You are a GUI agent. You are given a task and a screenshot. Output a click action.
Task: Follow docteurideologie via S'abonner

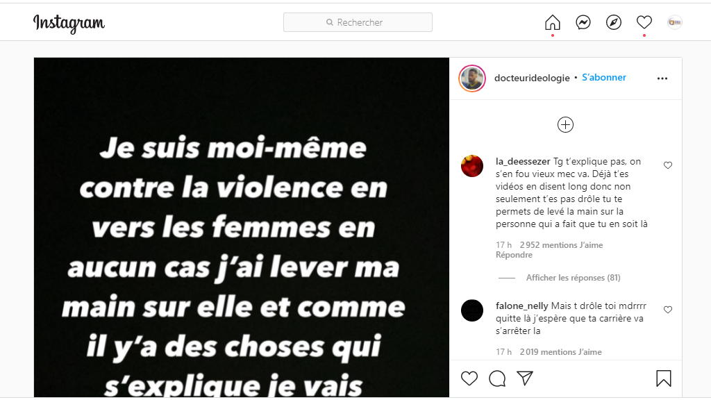point(604,78)
